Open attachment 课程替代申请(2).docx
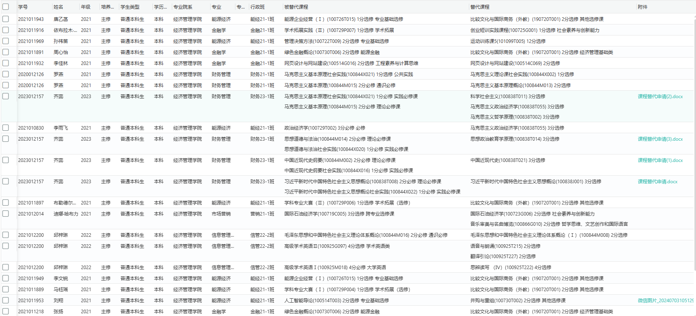 click(660, 97)
